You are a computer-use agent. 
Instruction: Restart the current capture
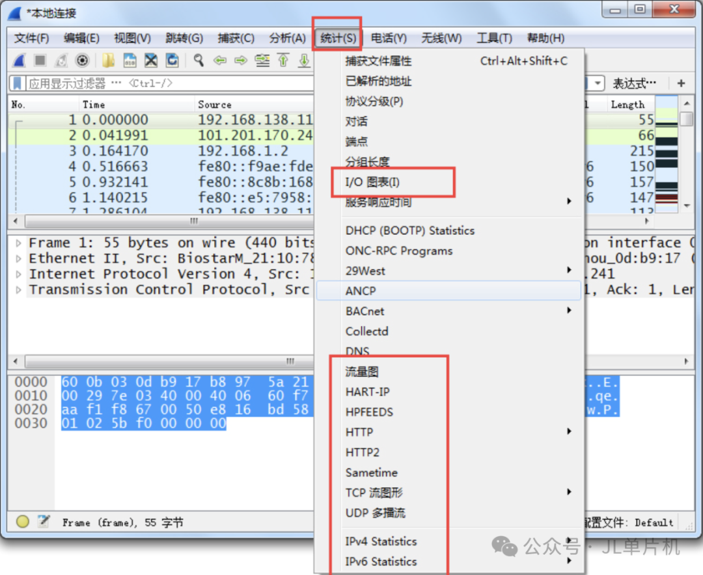(59, 60)
